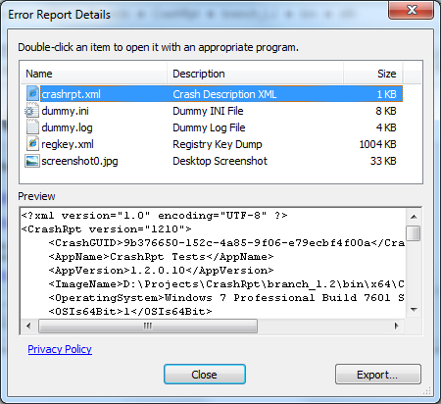Sort files by the Name column header
441x404 pixels.
[94, 74]
